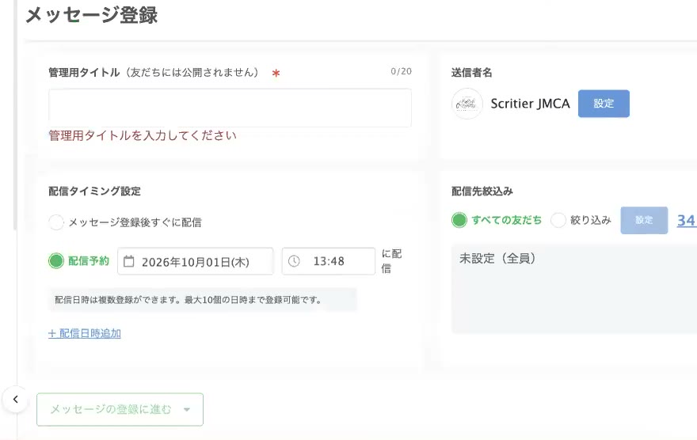Click the clock icon in the time field
The height and width of the screenshot is (440, 697).
coord(294,261)
